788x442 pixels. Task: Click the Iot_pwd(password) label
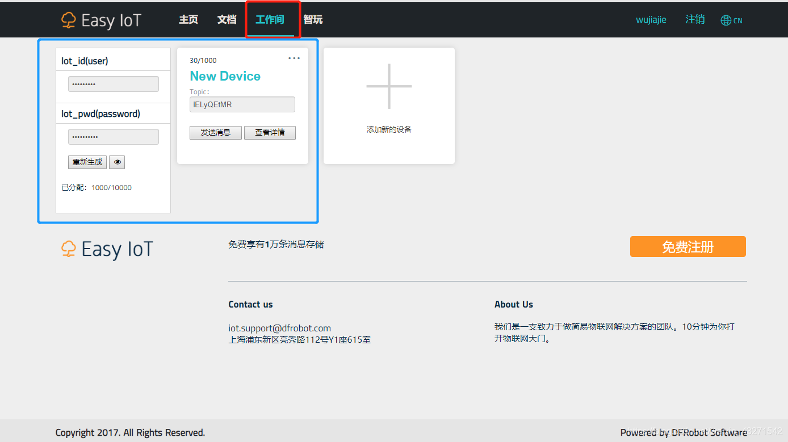(100, 114)
